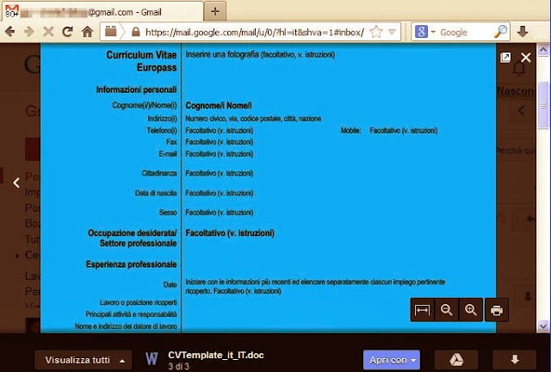Open the preview in a new window
The image size is (551, 372).
pos(506,58)
